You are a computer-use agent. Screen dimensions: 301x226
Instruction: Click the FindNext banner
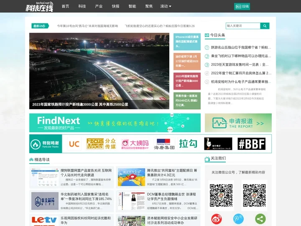click(115, 123)
